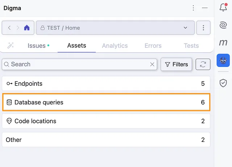Image resolution: width=232 pixels, height=167 pixels.
Task: Open the Maven 'm' tool window icon
Action: (x=223, y=43)
